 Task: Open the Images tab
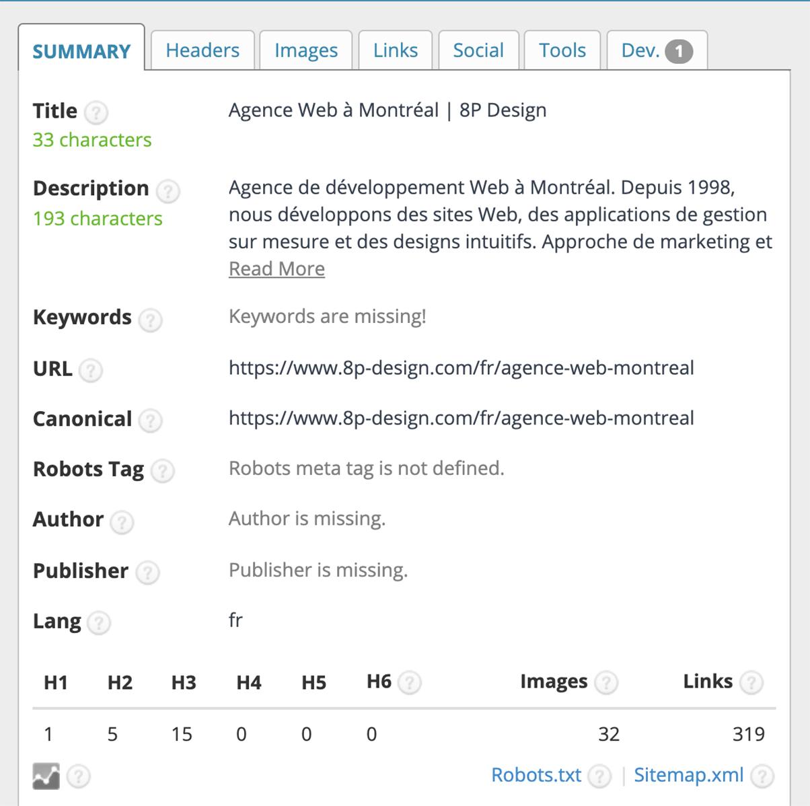click(x=306, y=50)
